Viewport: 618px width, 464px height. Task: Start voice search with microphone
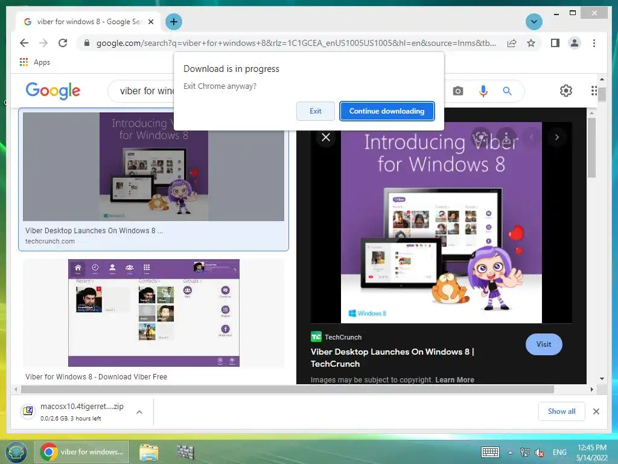(483, 91)
